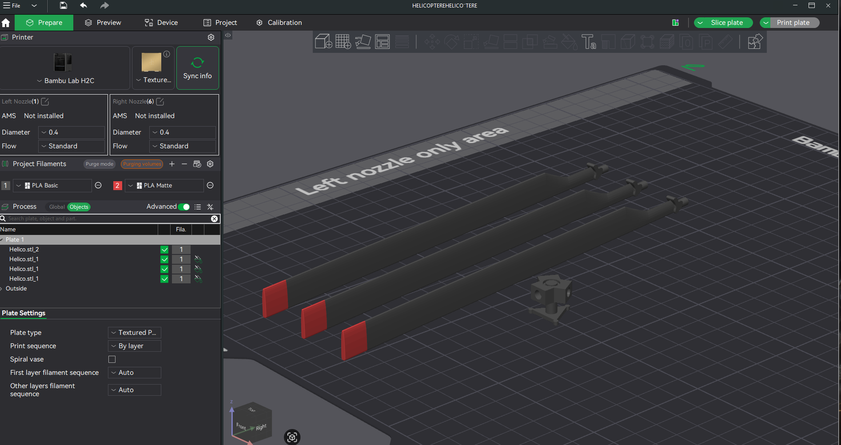Open the Color painting tool
The image size is (841, 445).
click(x=570, y=42)
